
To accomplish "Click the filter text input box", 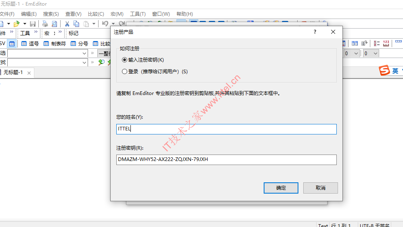I will click(x=44, y=54).
